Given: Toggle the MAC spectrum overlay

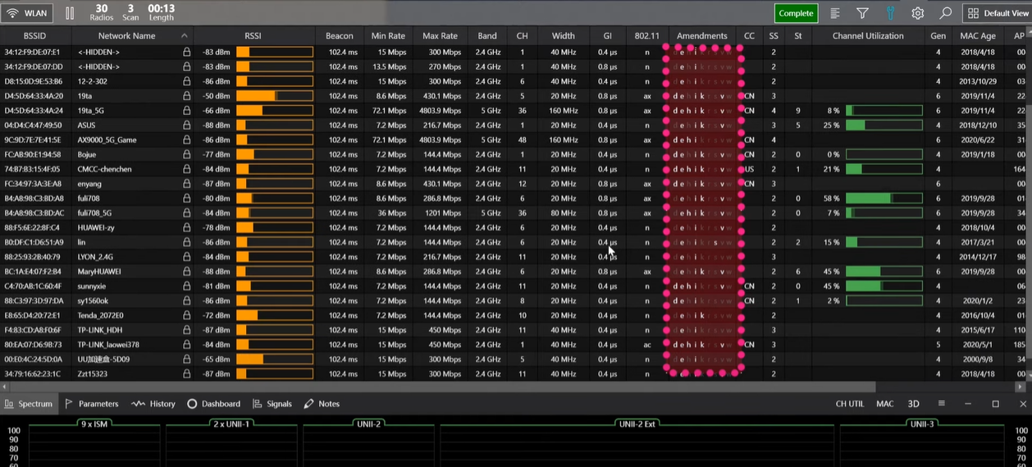Looking at the screenshot, I should [x=885, y=404].
